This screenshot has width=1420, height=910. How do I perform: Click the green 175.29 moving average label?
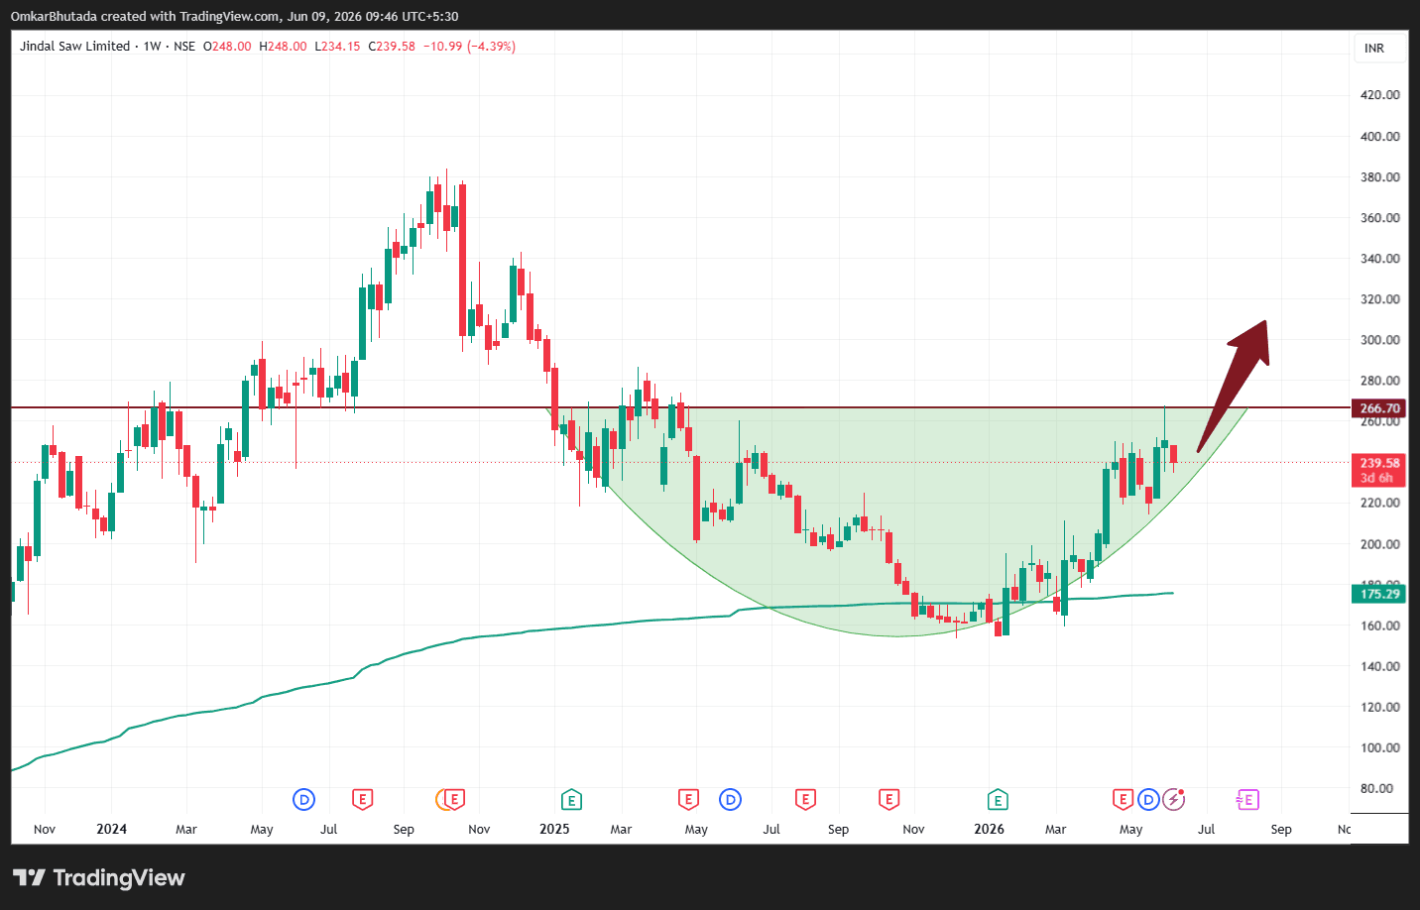1379,594
